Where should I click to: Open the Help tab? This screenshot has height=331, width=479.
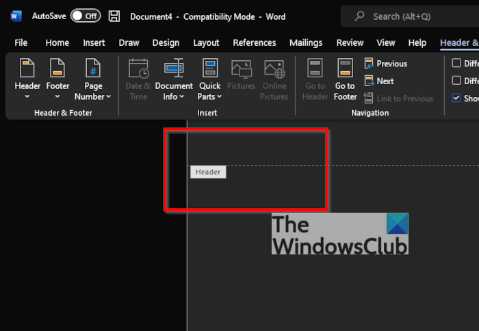417,42
